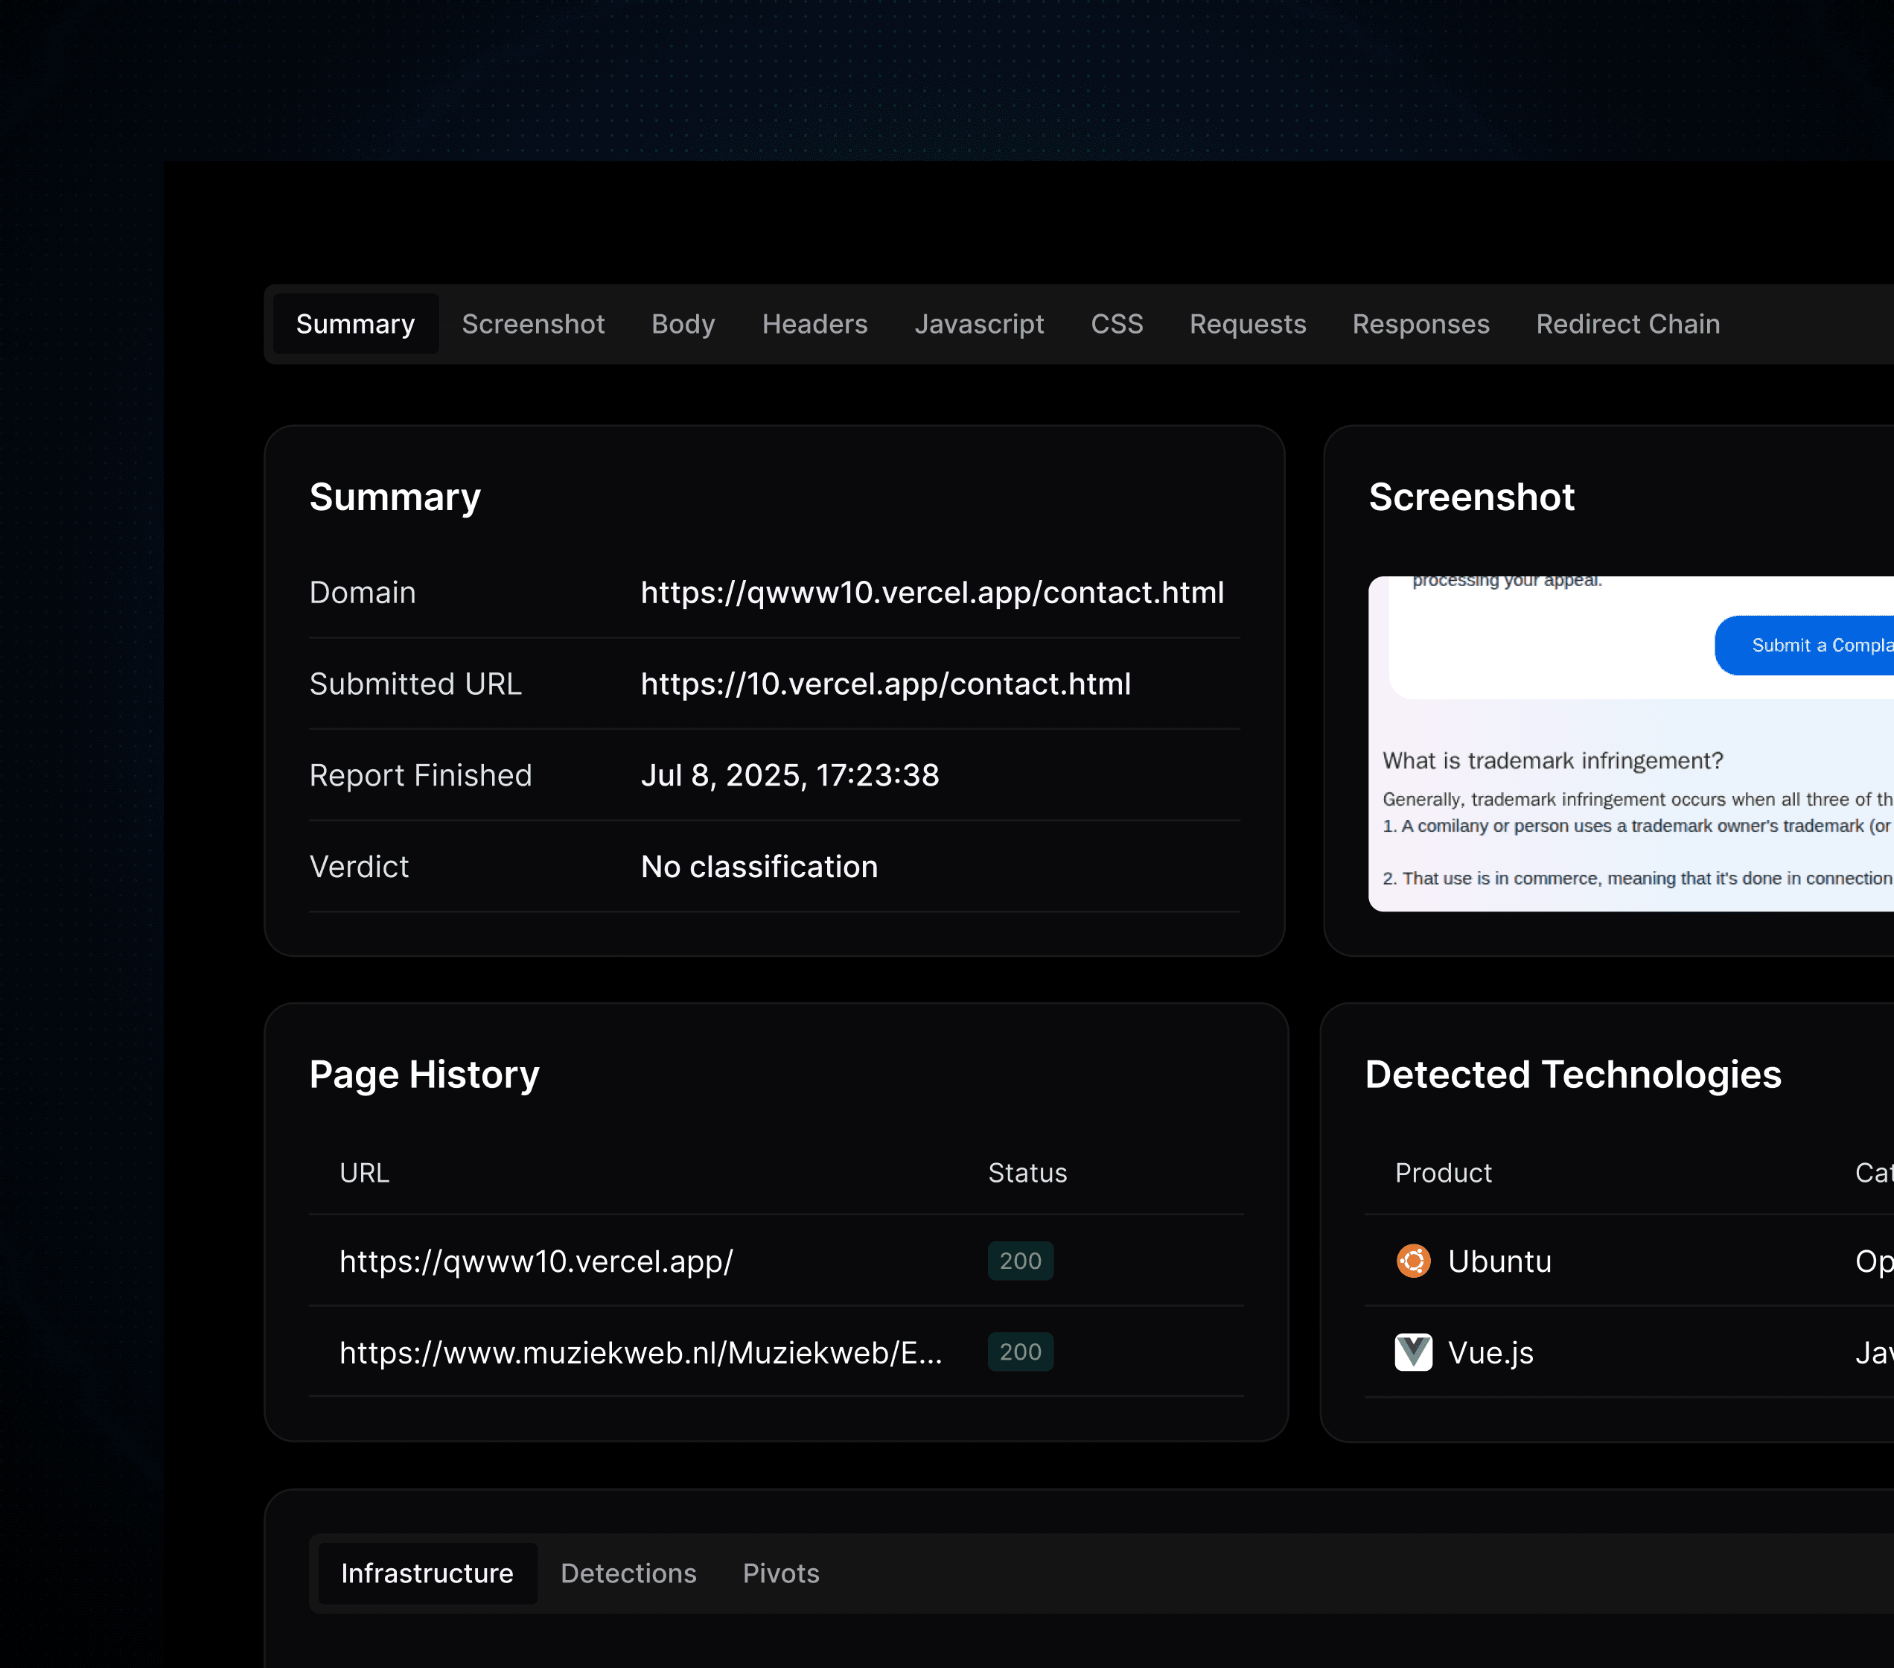Click the screenshot preview thumbnail
The image size is (1894, 1668).
tap(1631, 742)
